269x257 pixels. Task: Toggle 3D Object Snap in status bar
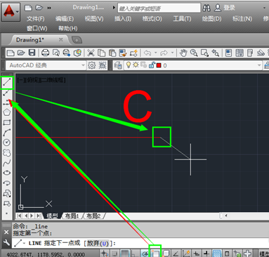[x=166, y=253]
